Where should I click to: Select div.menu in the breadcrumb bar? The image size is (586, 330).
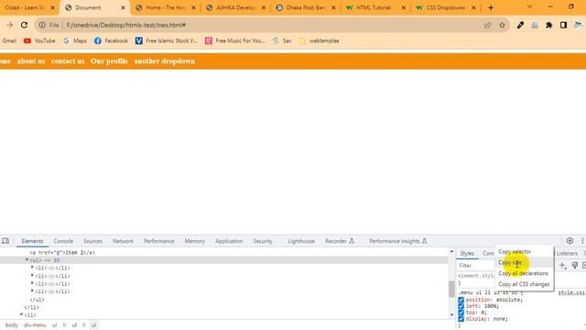[x=35, y=324]
